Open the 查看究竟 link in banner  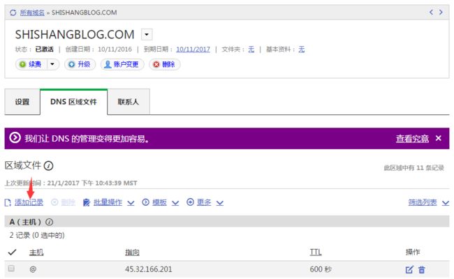(x=412, y=139)
